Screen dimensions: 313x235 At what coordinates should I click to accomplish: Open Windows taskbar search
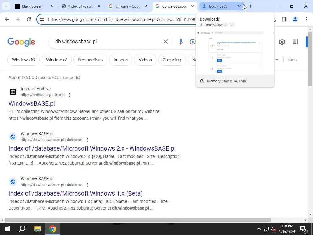(x=22, y=229)
